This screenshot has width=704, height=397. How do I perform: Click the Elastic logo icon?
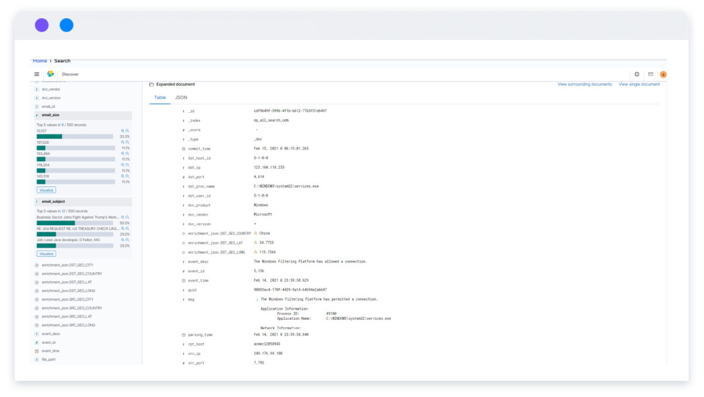(x=50, y=74)
